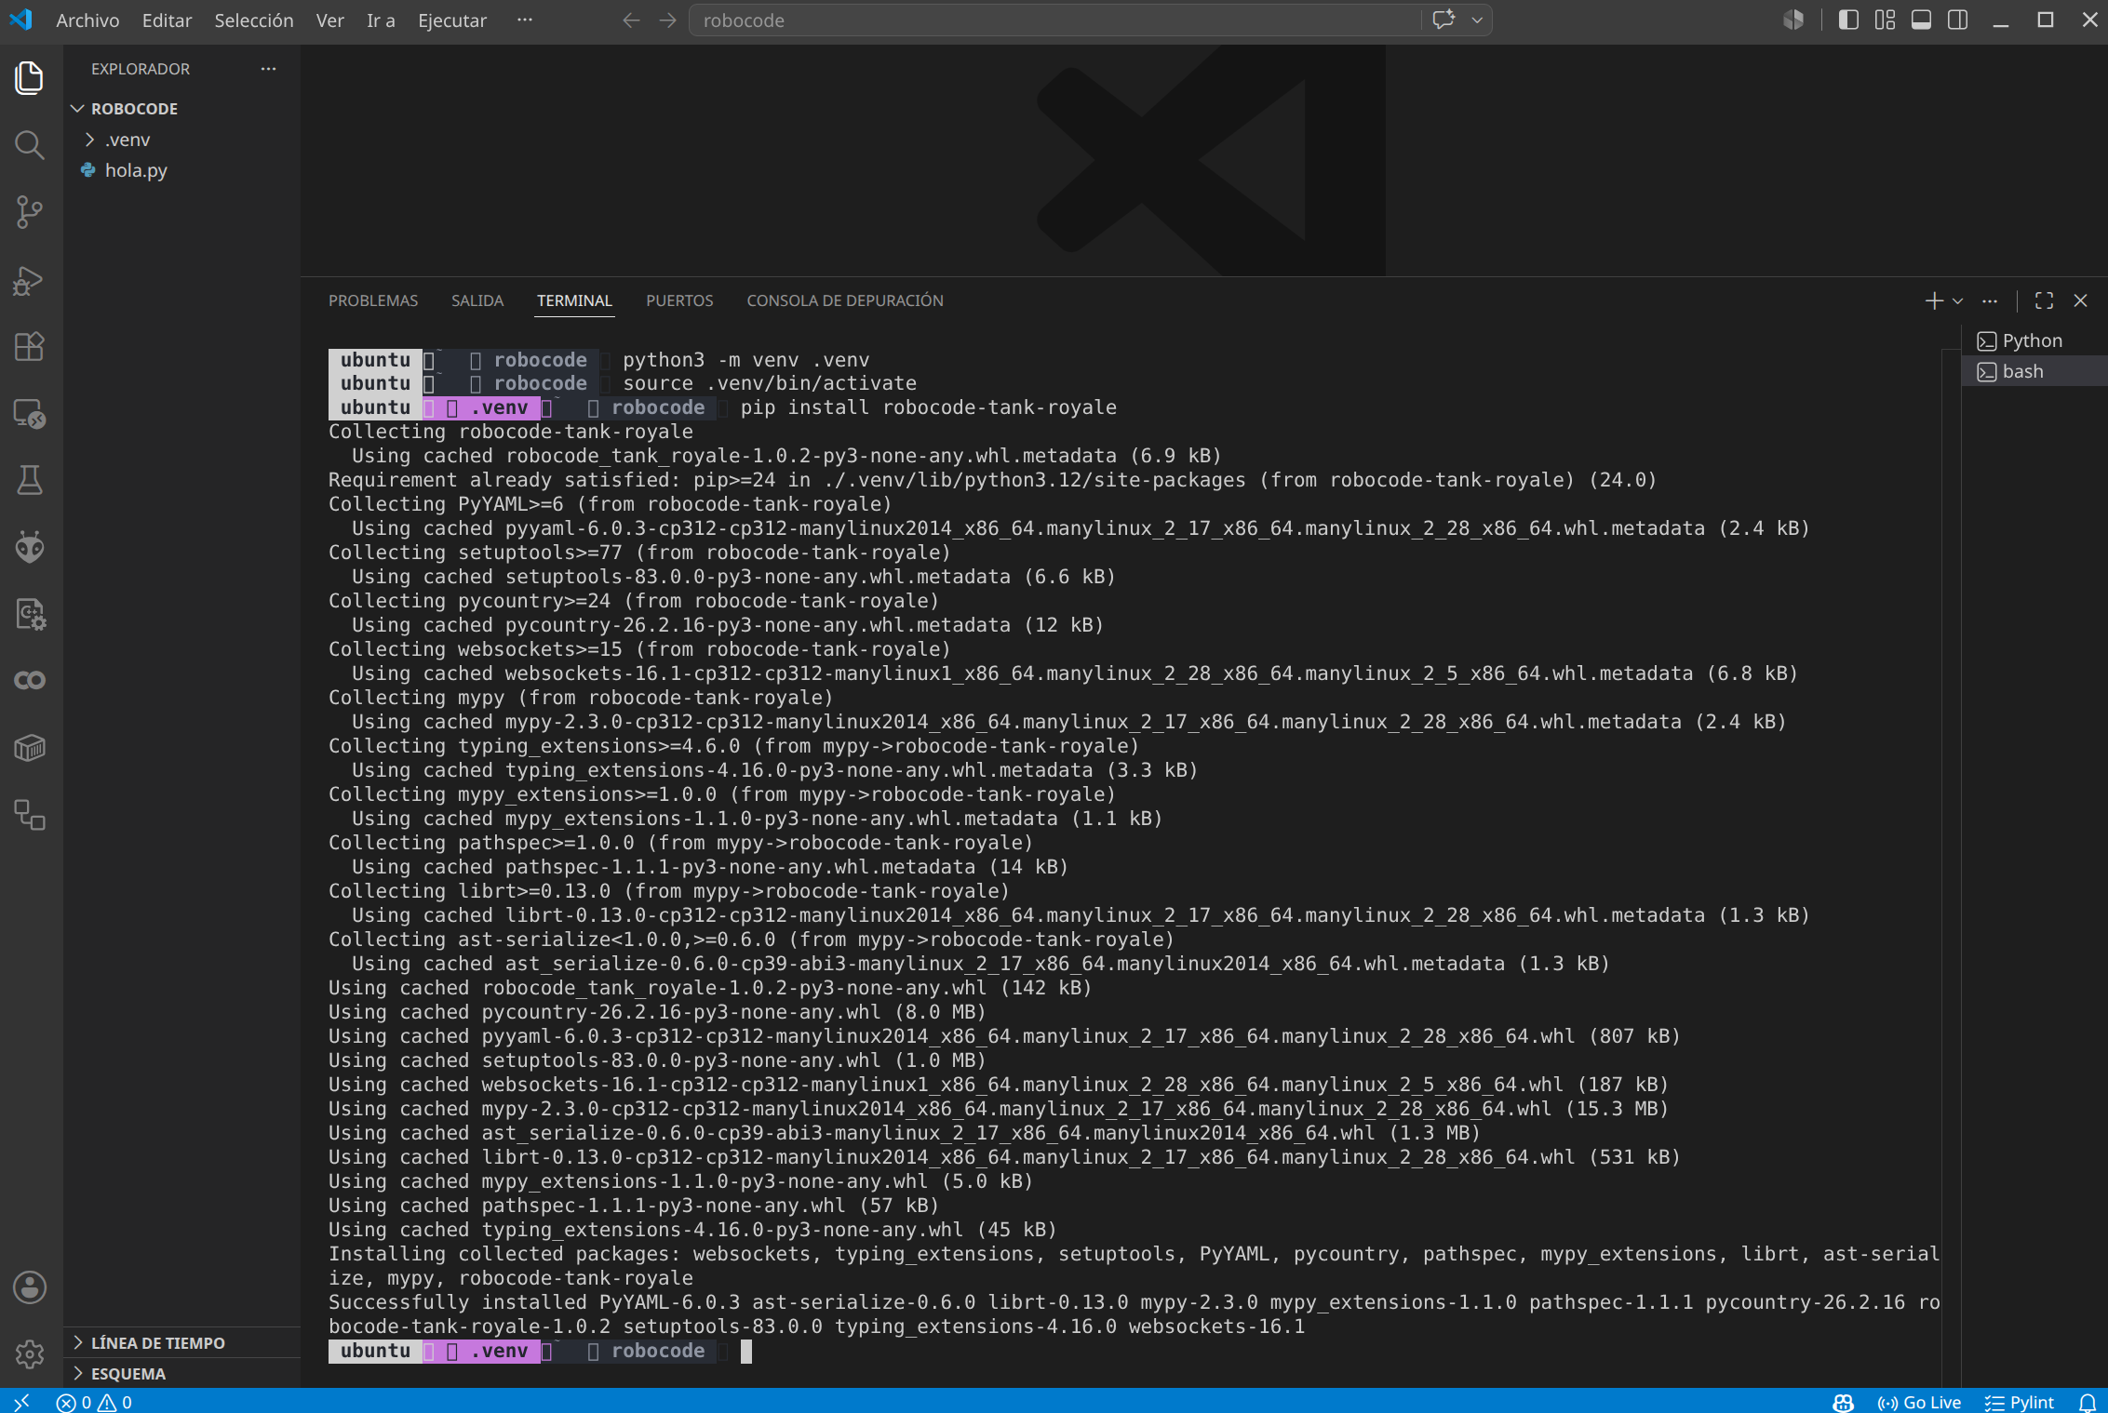Open the infinity-shaped icon in activity bar
The height and width of the screenshot is (1413, 2108).
coord(30,681)
